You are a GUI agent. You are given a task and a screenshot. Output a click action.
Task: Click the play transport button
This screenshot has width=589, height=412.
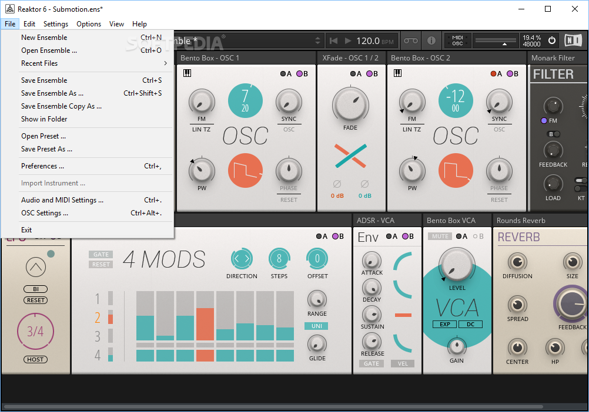348,40
